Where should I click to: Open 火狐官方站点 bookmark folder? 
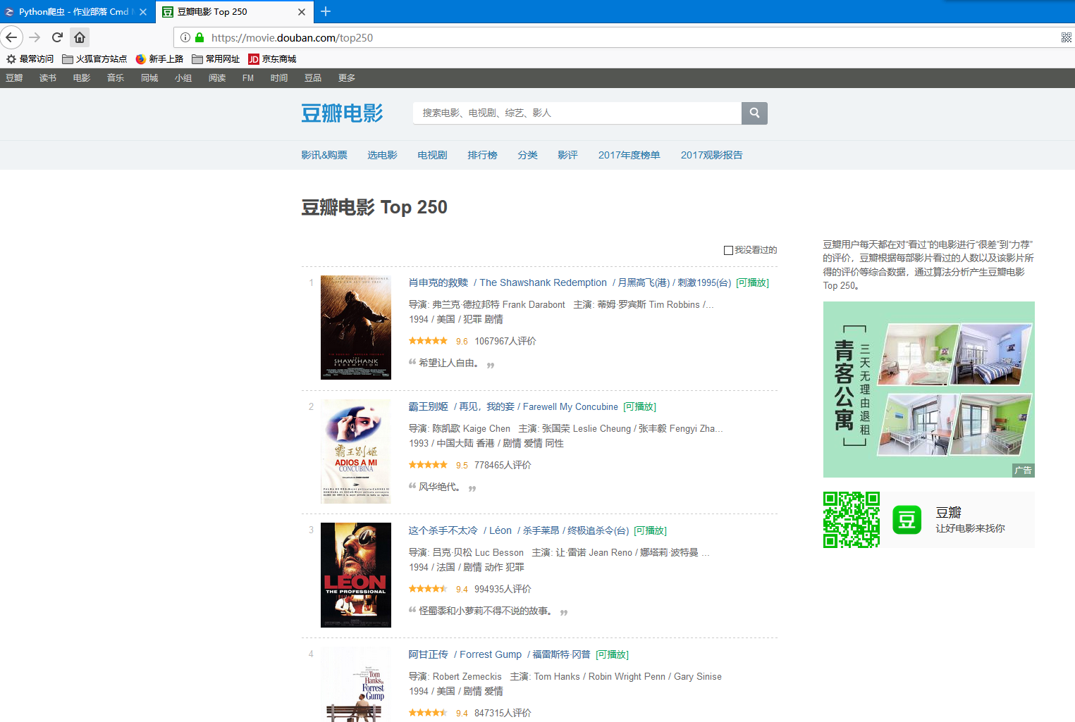pyautogui.click(x=94, y=59)
